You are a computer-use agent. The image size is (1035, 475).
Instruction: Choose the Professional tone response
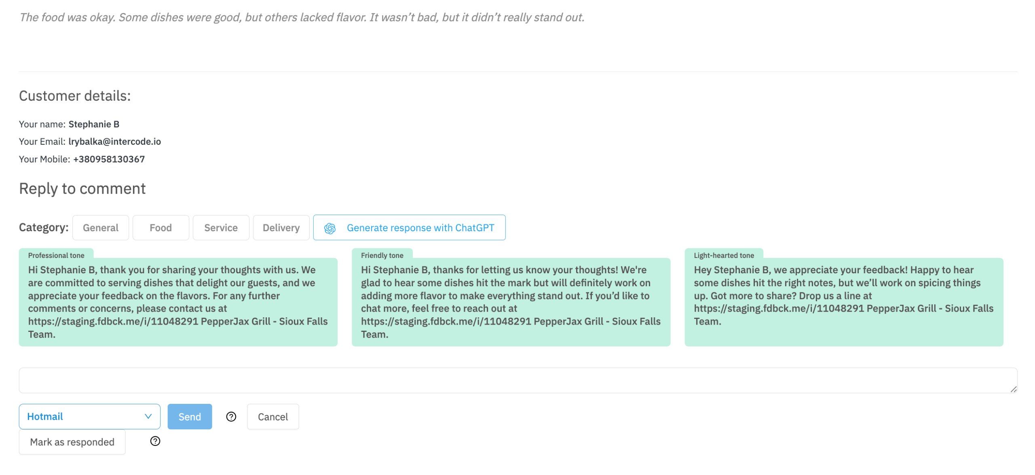coord(178,302)
